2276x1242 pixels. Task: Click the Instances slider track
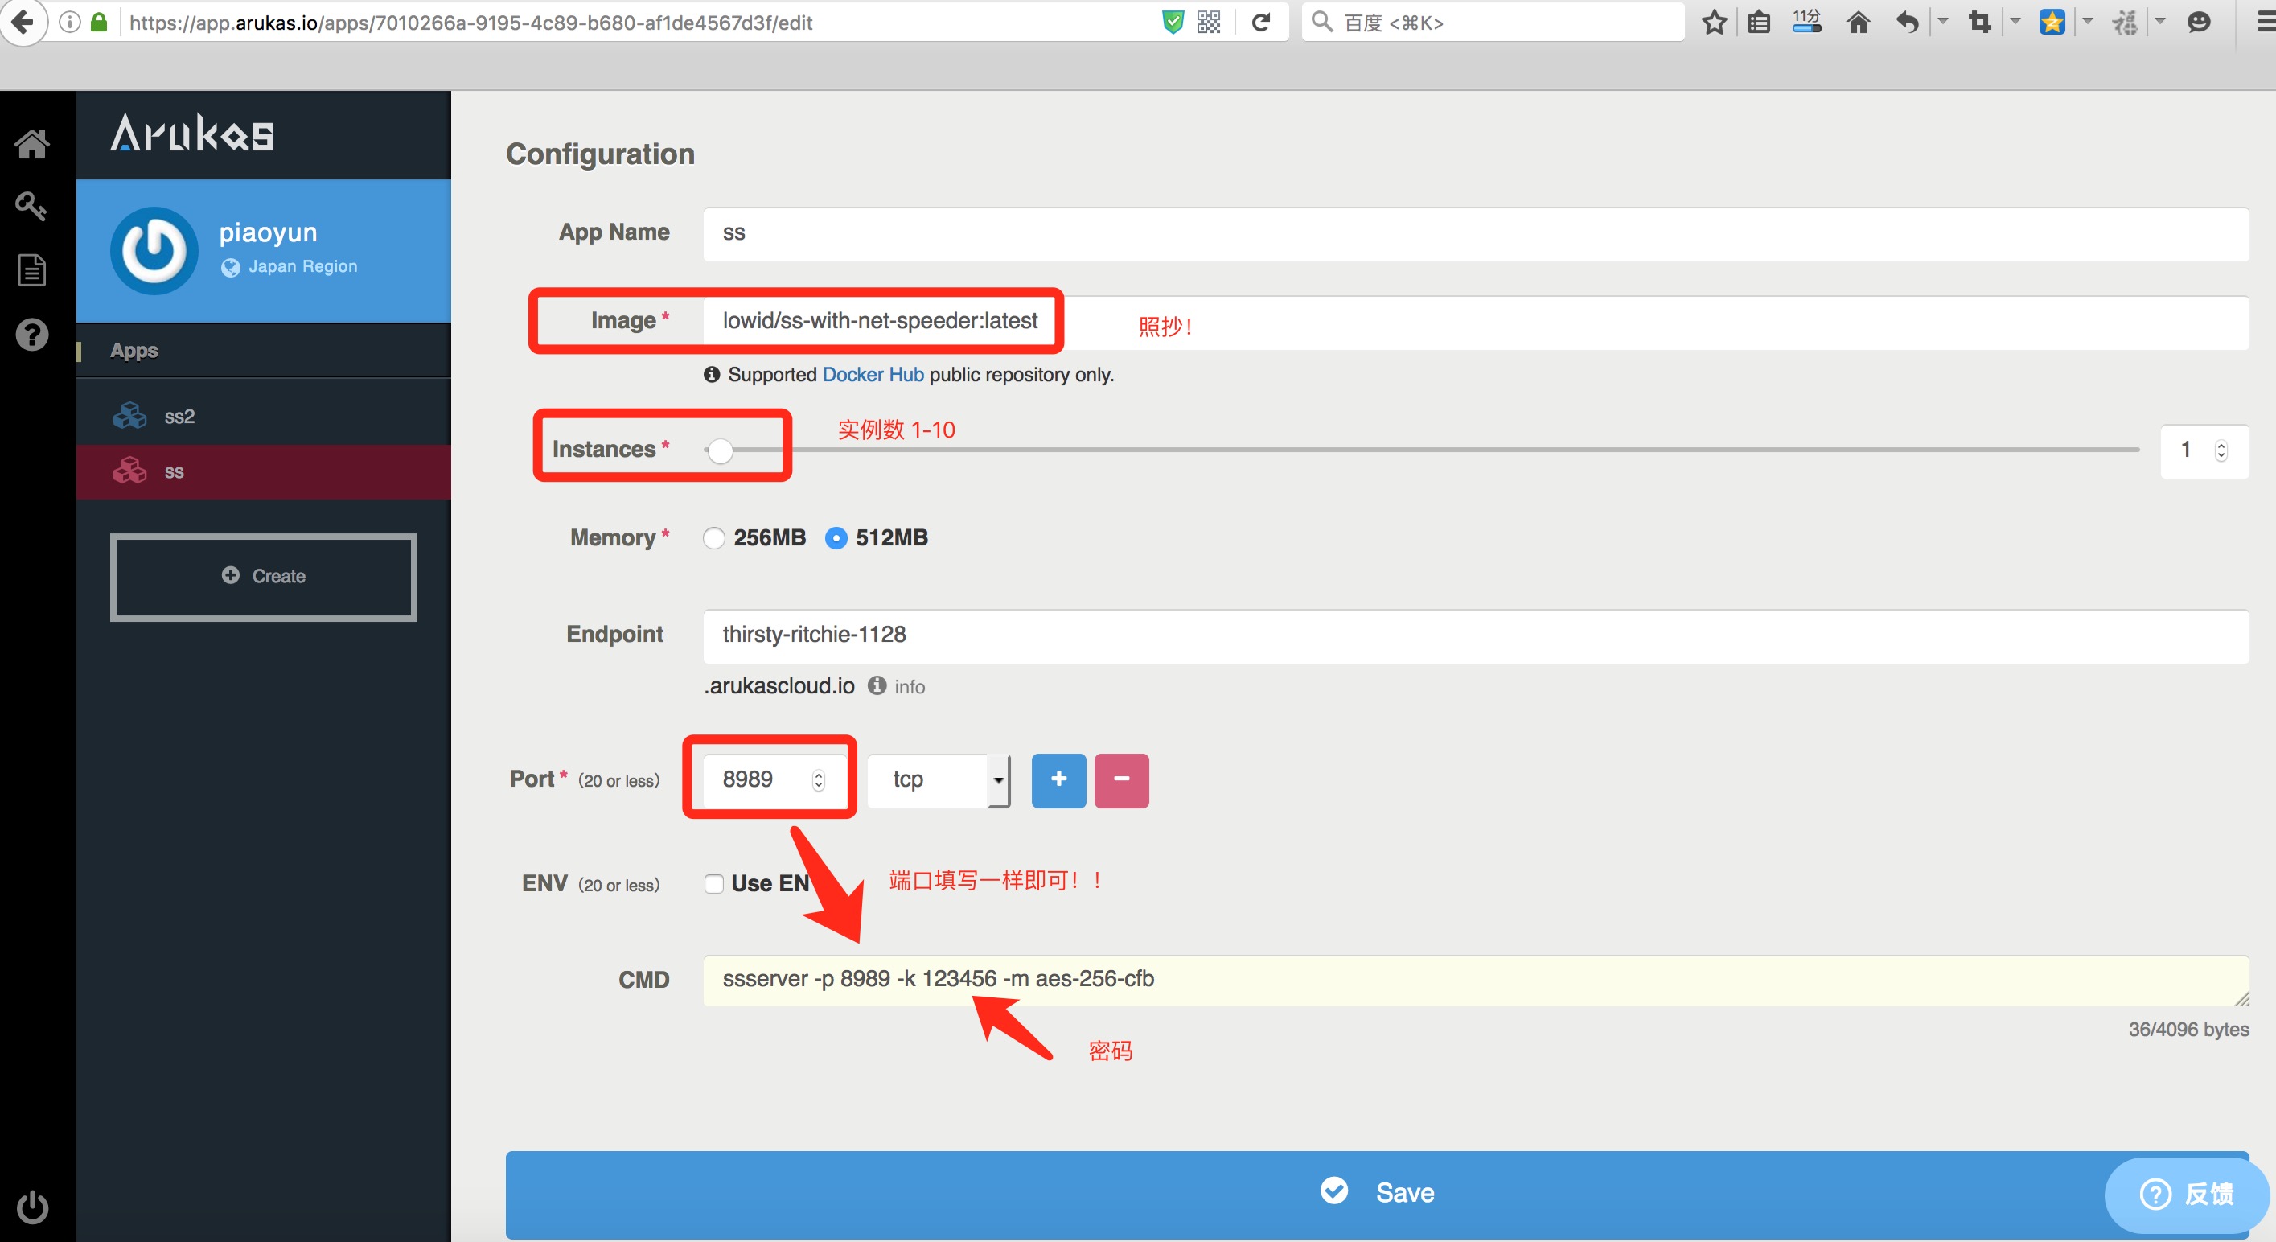point(1422,450)
